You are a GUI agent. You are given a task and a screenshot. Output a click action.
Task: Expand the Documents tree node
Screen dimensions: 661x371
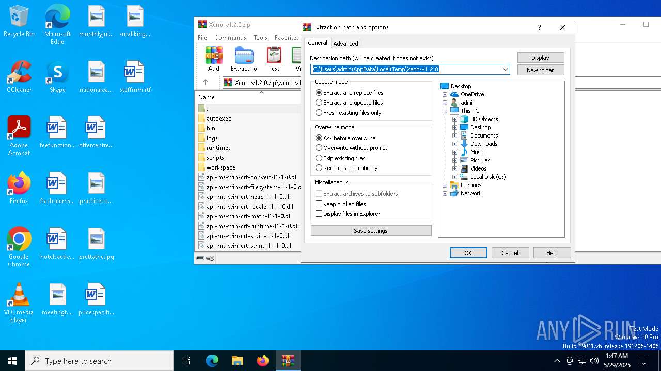(x=454, y=136)
